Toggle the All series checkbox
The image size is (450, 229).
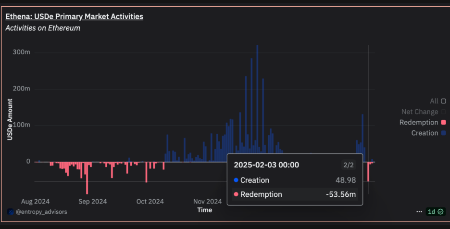click(x=443, y=101)
